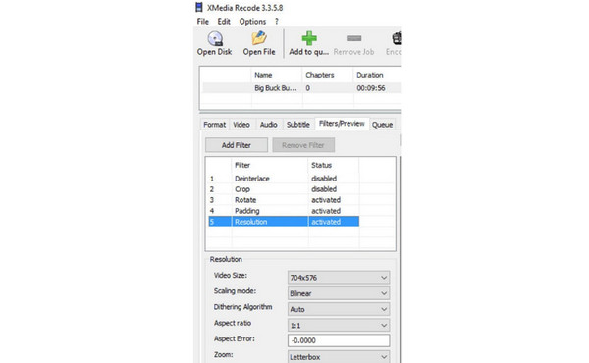Click the Add Filter button

pos(237,145)
